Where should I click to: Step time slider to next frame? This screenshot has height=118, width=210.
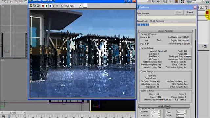pyautogui.click(x=24, y=113)
